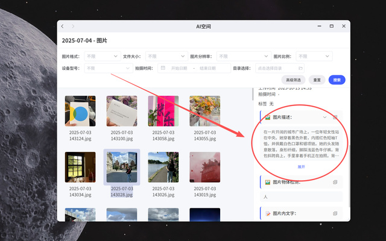This screenshot has height=241, width=386.
Task: Set the 结束日期 end date field
Action: [x=207, y=68]
